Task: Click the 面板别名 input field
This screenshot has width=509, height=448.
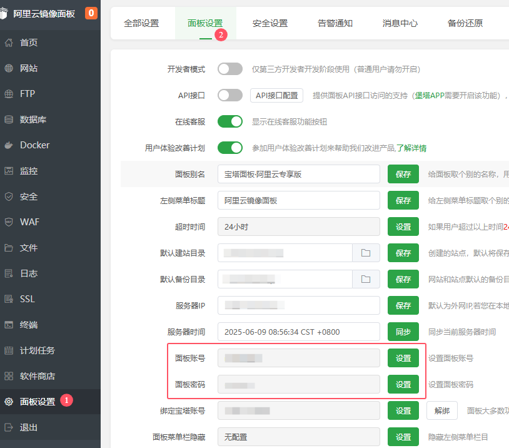Action: 299,174
